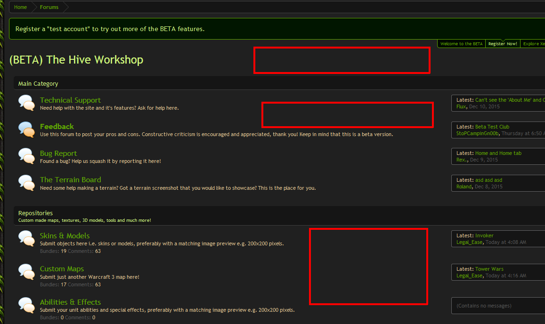
Task: Open the Technical Support forum
Action: pos(70,100)
